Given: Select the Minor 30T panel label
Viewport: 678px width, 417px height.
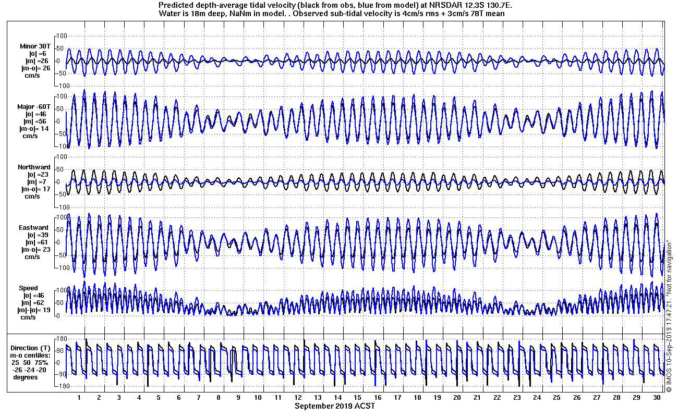Looking at the screenshot, I should [x=35, y=46].
